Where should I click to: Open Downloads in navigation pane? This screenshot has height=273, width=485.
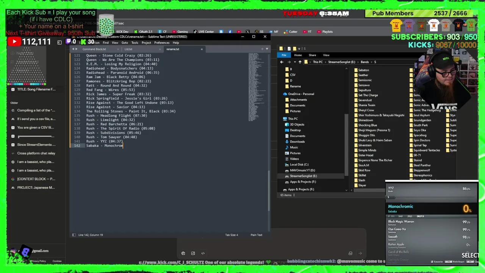[x=297, y=141]
